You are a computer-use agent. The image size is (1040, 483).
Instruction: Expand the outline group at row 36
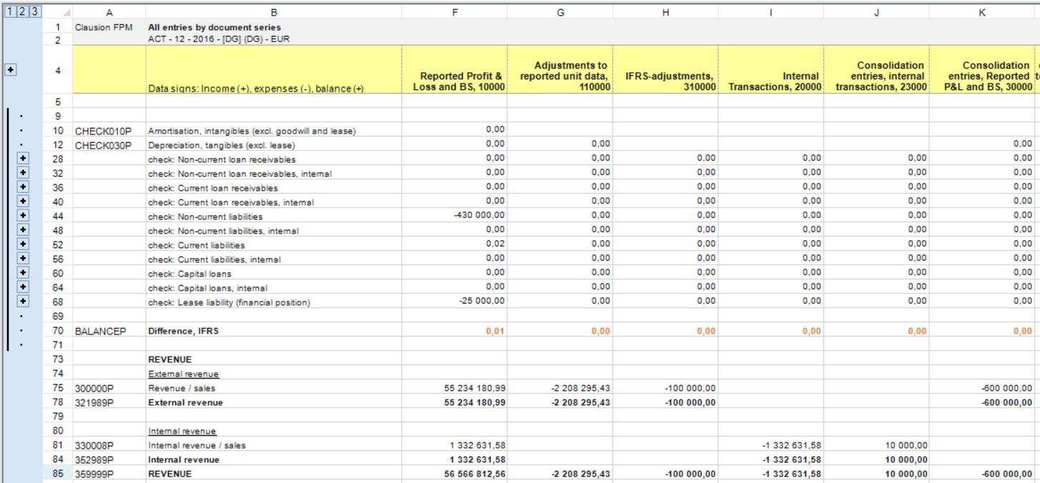tap(22, 187)
